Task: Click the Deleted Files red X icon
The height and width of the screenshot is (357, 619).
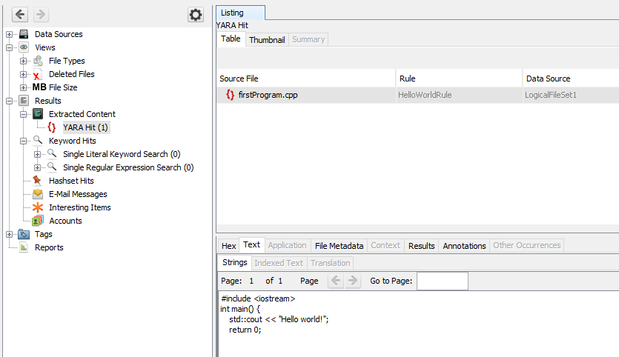Action: pos(38,74)
